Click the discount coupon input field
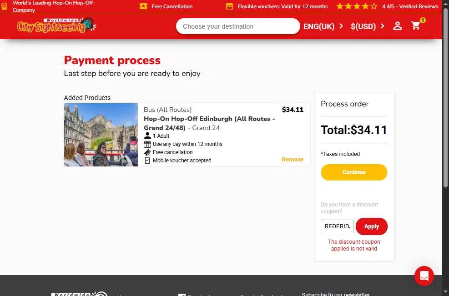Viewport: 449px width, 296px height. tap(337, 226)
